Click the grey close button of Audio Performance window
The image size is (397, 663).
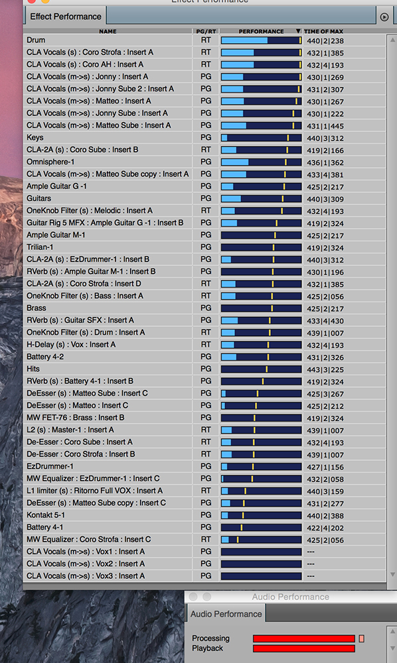tap(193, 597)
